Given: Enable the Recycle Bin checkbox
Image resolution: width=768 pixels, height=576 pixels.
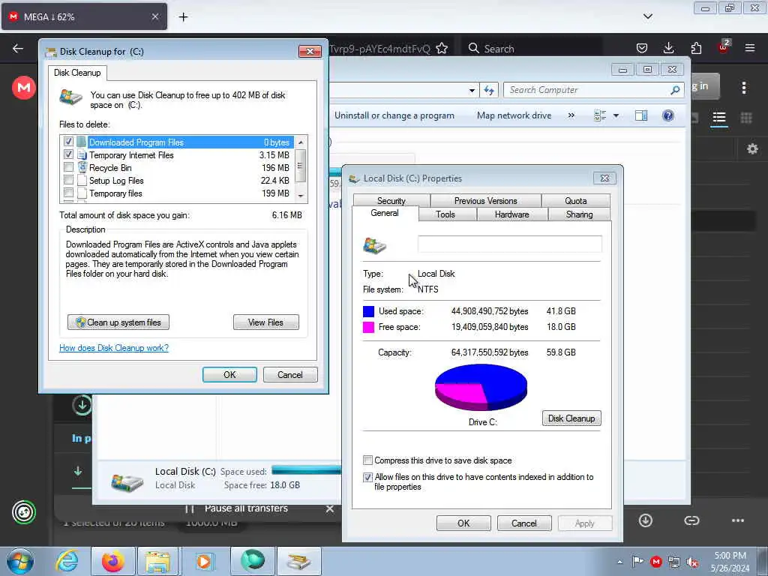Looking at the screenshot, I should point(68,167).
